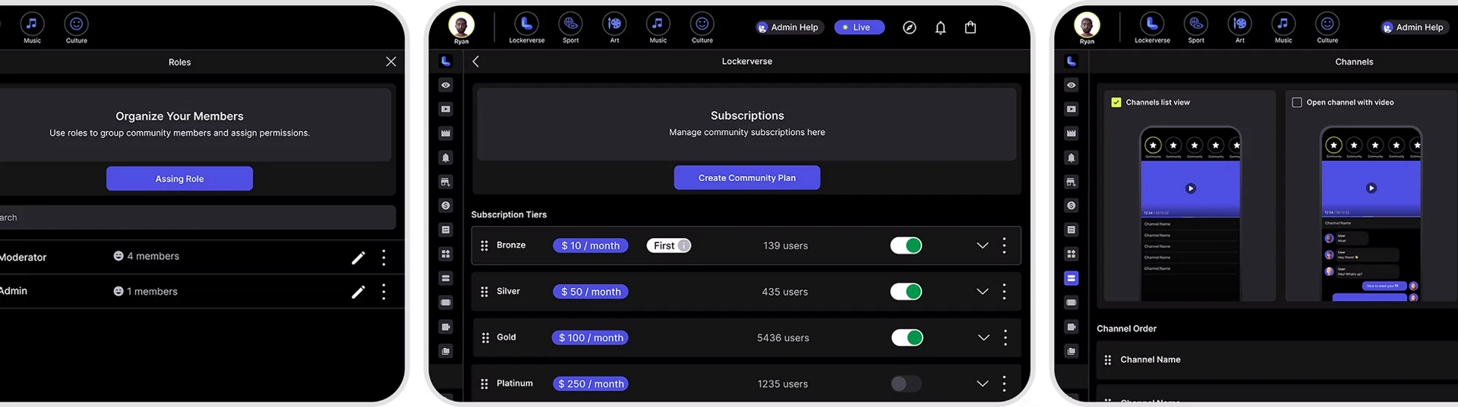
Task: Open play-video icon in Subscriptions screen sidebar
Action: tap(446, 109)
